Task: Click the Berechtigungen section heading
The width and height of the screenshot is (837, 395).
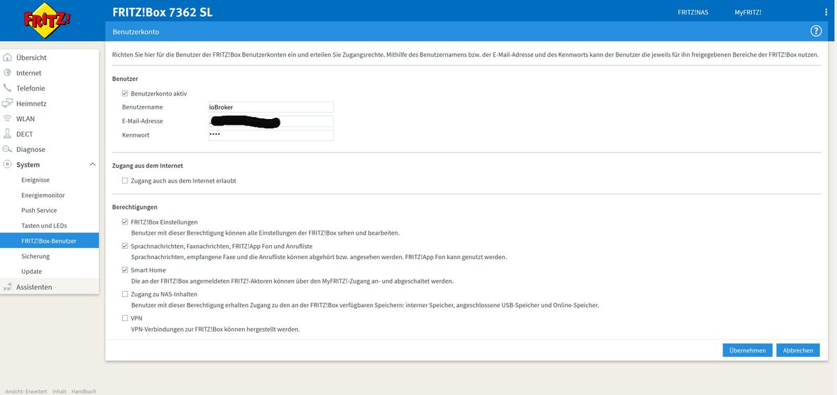Action: [x=135, y=208]
